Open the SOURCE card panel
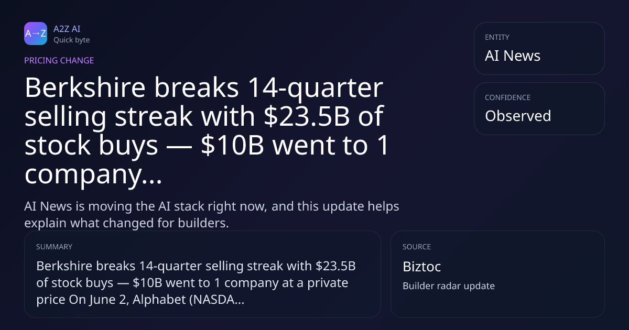This screenshot has width=629, height=330. [497, 274]
